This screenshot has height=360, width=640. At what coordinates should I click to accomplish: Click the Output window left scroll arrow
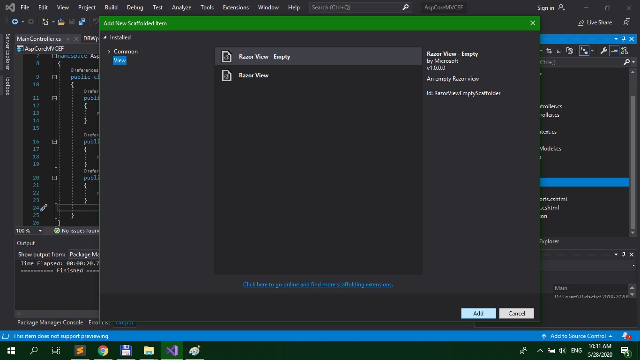(19, 313)
